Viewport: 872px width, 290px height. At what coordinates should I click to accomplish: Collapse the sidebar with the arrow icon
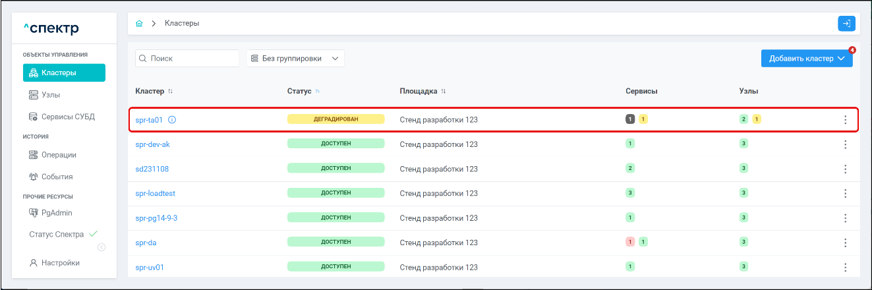tap(102, 248)
